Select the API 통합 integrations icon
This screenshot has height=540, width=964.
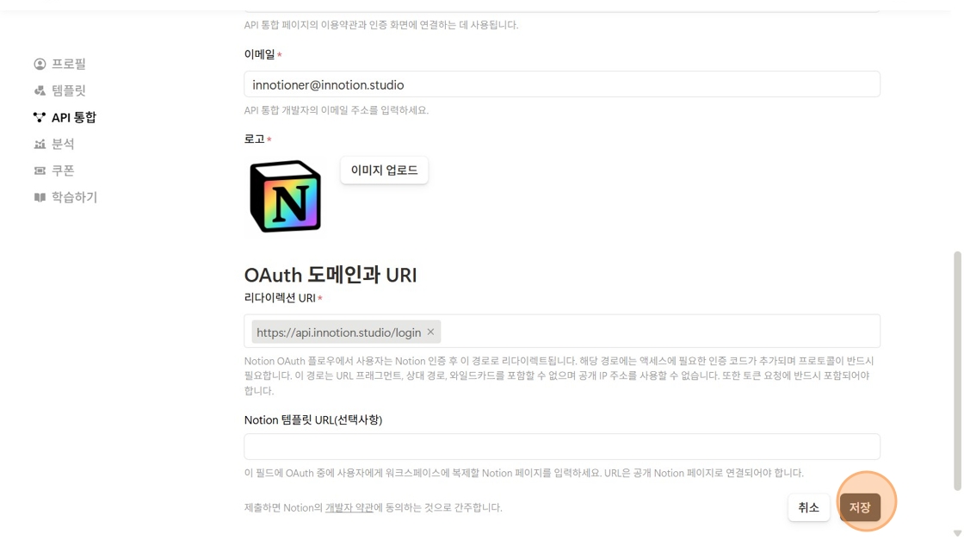40,117
